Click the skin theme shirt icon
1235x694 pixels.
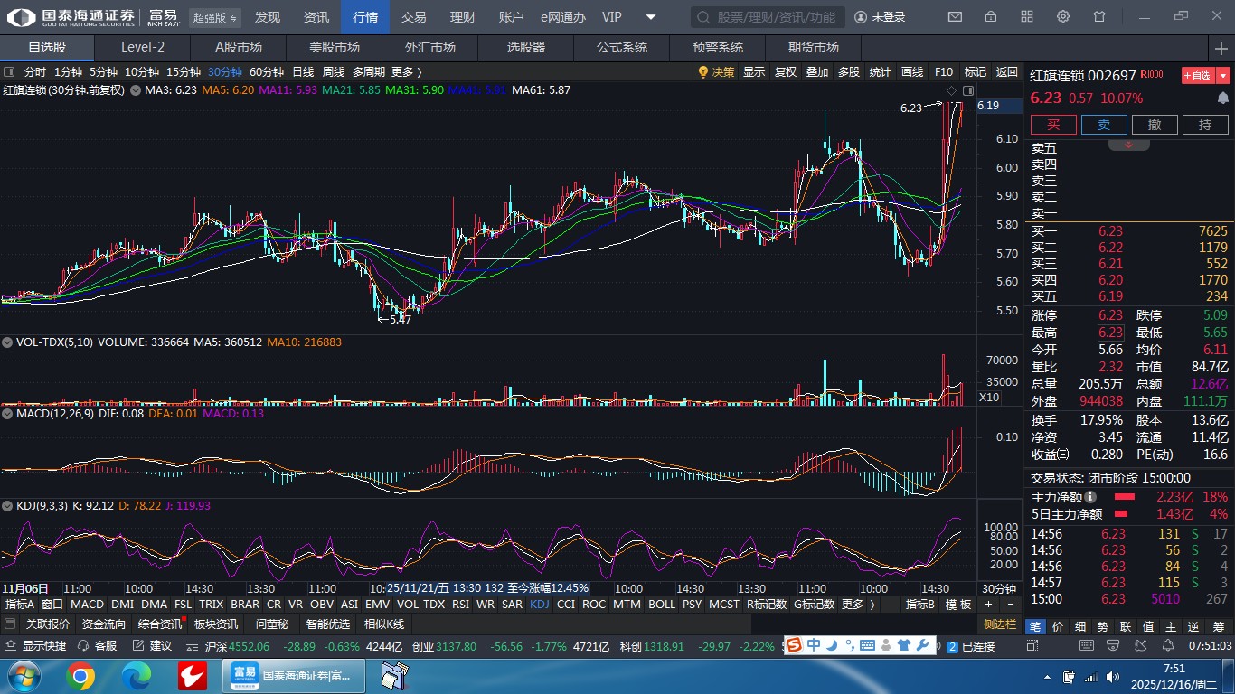pos(1099,17)
